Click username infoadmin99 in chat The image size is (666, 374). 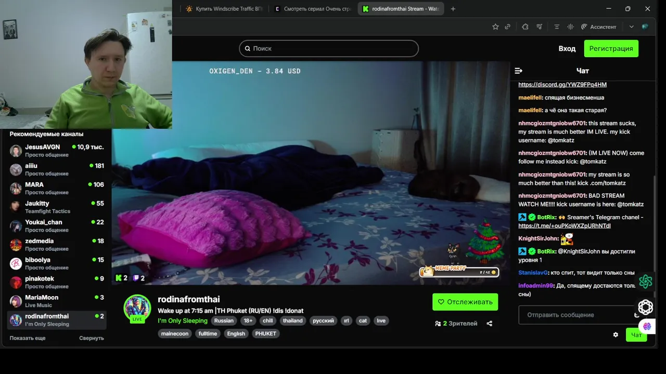(x=536, y=286)
